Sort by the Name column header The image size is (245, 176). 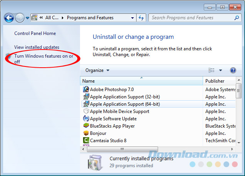pyautogui.click(x=142, y=81)
